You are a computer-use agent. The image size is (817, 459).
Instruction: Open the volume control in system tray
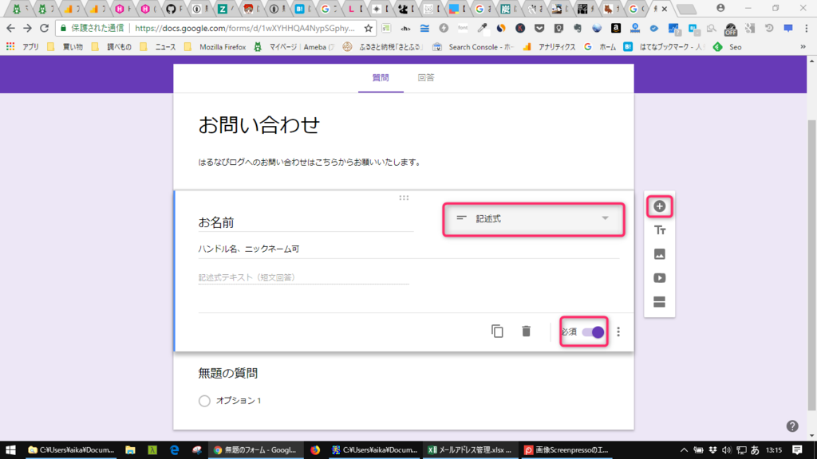click(726, 450)
